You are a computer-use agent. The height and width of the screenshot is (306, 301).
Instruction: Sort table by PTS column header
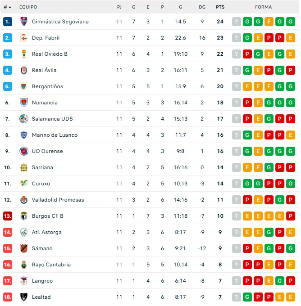click(220, 7)
